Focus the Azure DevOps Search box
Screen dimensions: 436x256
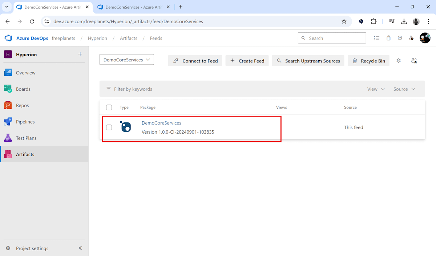pos(332,38)
